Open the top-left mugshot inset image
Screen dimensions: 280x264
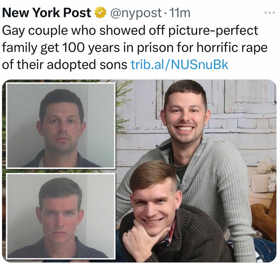click(61, 125)
